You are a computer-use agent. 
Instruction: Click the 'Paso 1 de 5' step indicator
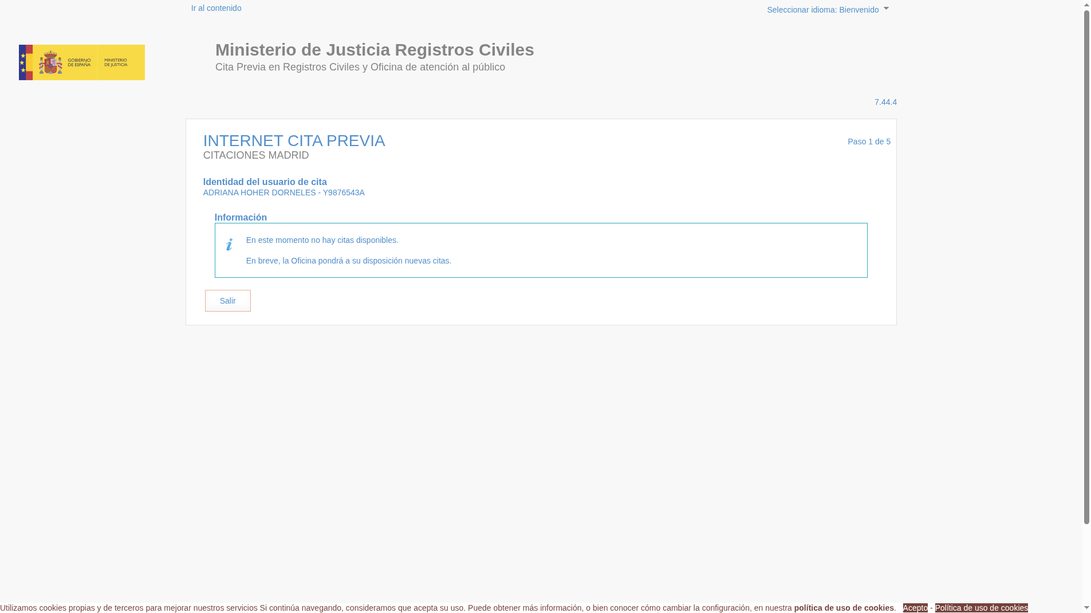coord(869,142)
